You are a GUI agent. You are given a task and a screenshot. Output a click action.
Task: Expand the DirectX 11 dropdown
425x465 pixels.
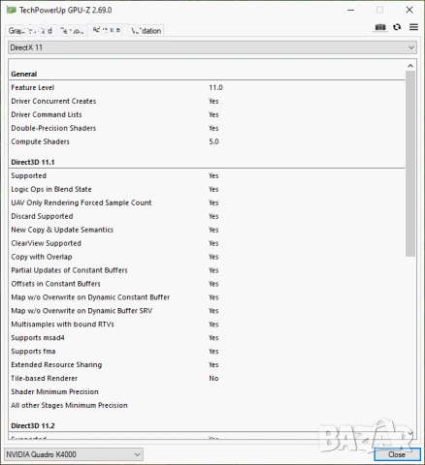(212, 47)
